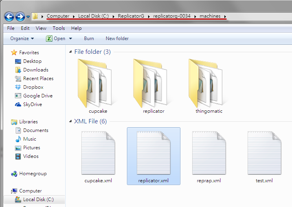The height and width of the screenshot is (207, 292).
Task: Navigate to Local Disk (C:) breadcrumb
Action: point(93,16)
